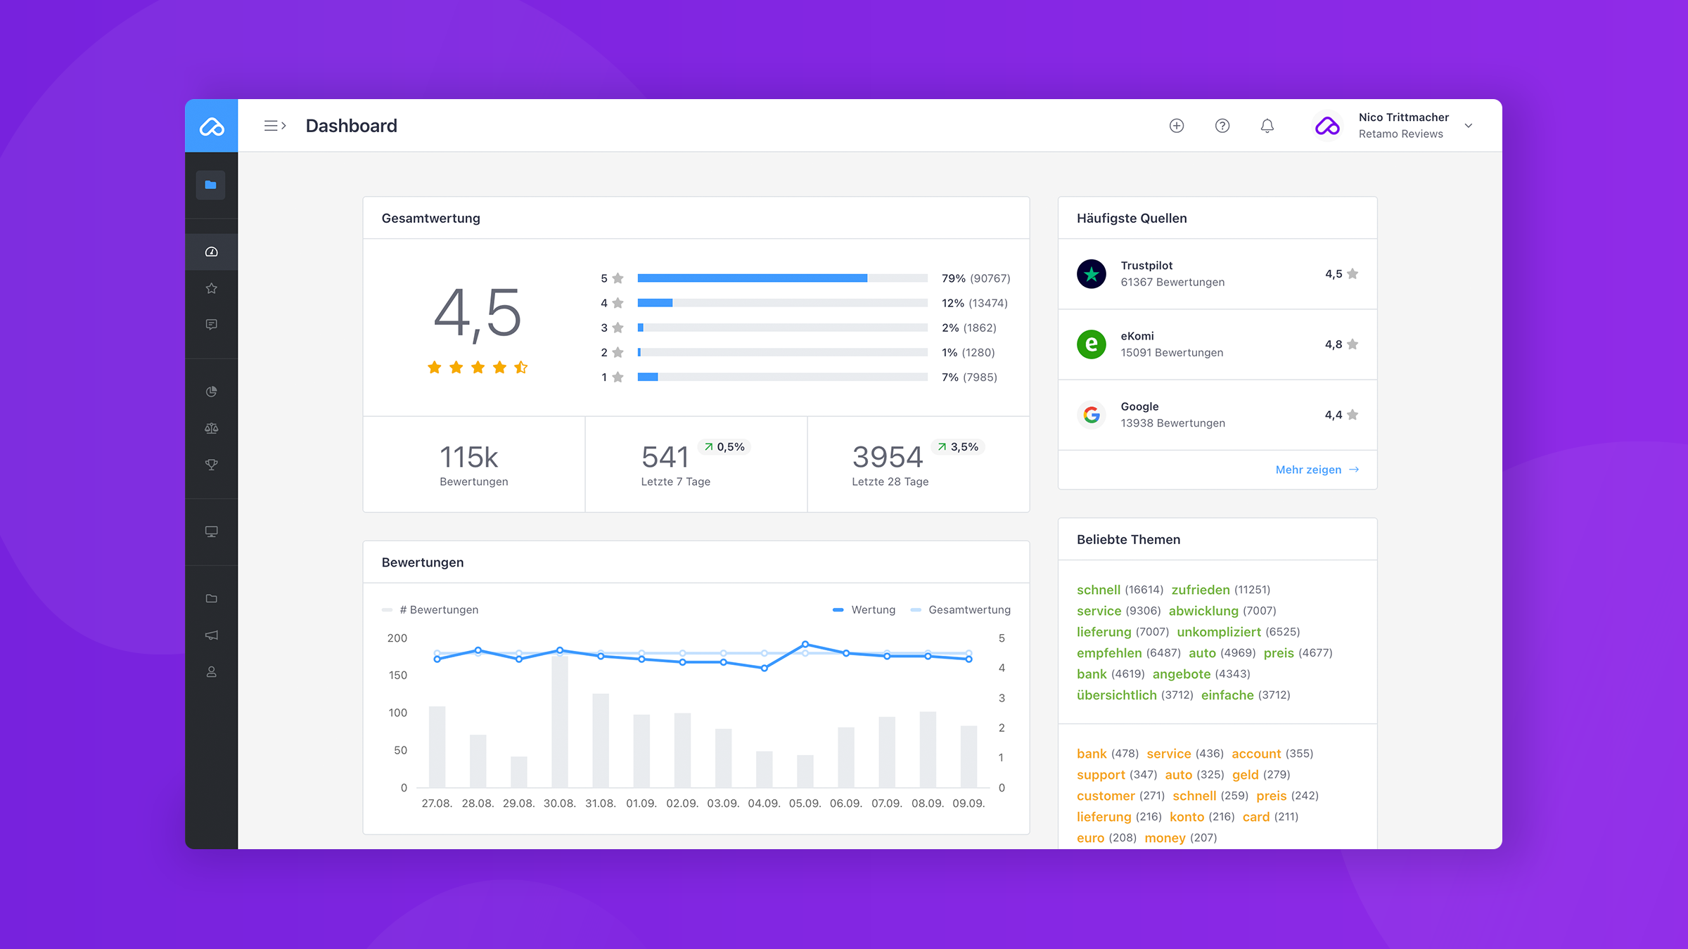Image resolution: width=1688 pixels, height=949 pixels.
Task: Expand the account dropdown next to Nico Trittmacher
Action: click(x=1469, y=126)
